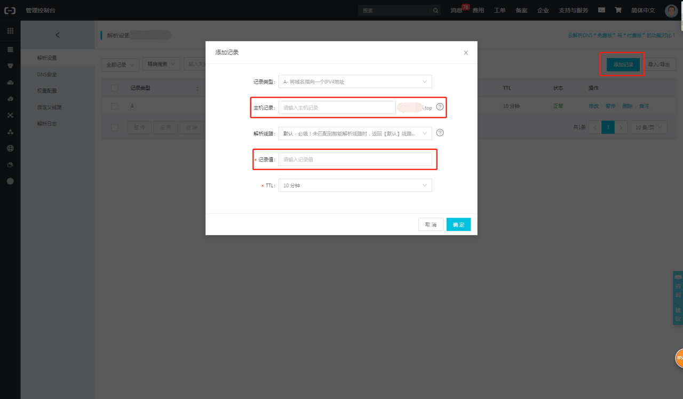Click the top bar 搜索 search field
Viewport: 683px width, 399px height.
[x=394, y=10]
